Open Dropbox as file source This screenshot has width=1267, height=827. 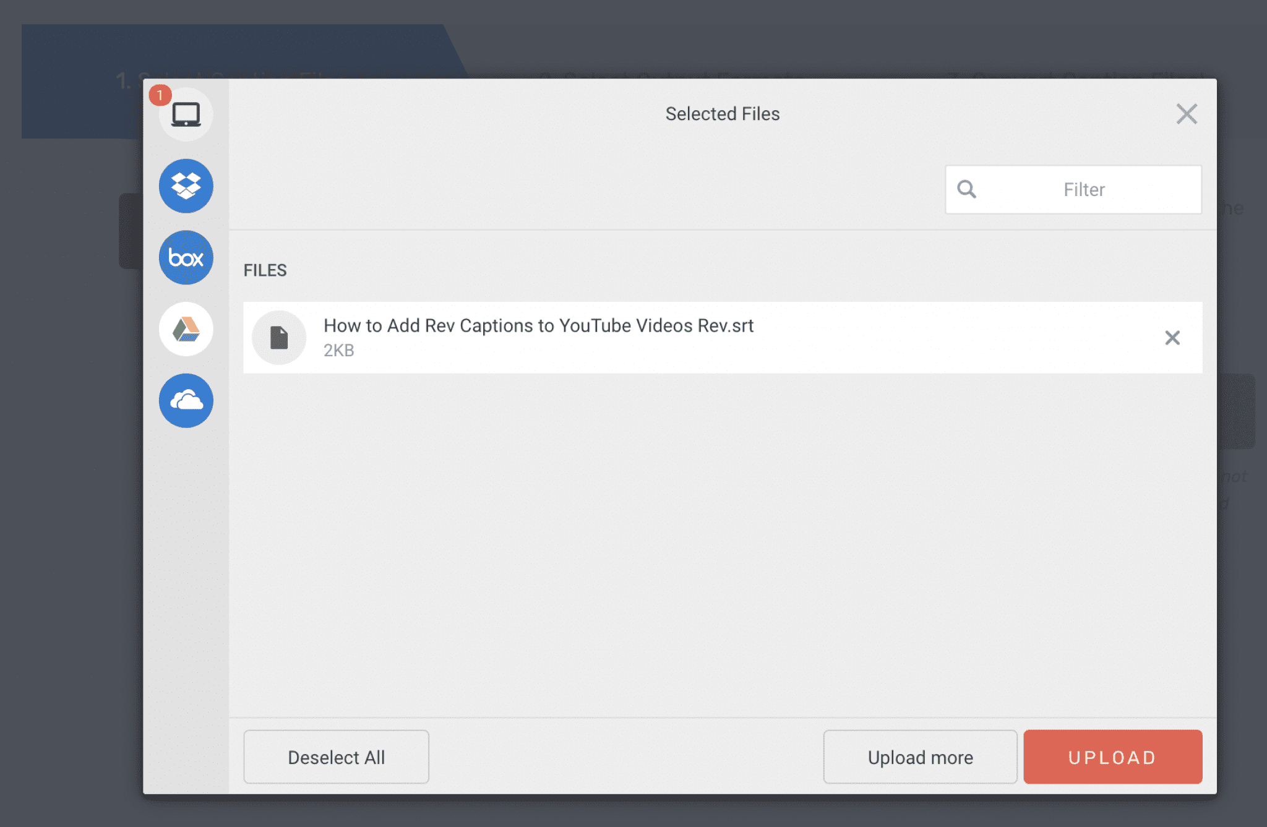tap(186, 186)
